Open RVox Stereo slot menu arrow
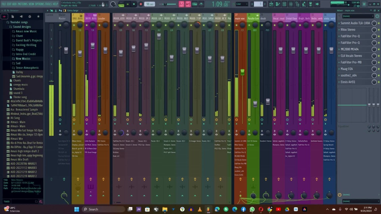Image resolution: width=381 pixels, height=214 pixels. pos(339,30)
